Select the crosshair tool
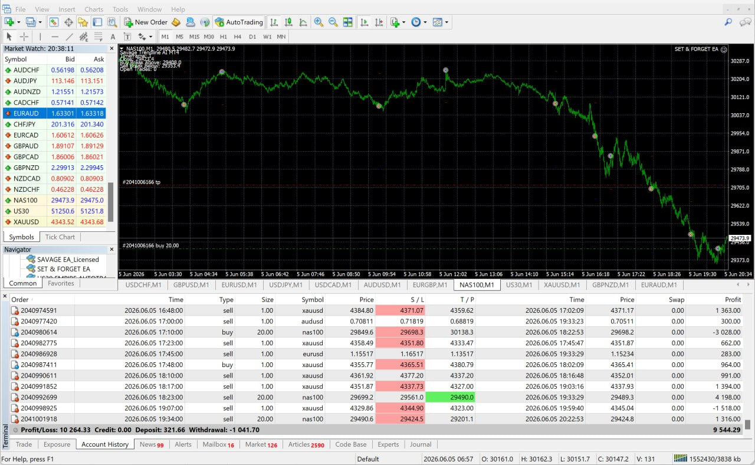This screenshot has height=465, width=755. coord(24,37)
